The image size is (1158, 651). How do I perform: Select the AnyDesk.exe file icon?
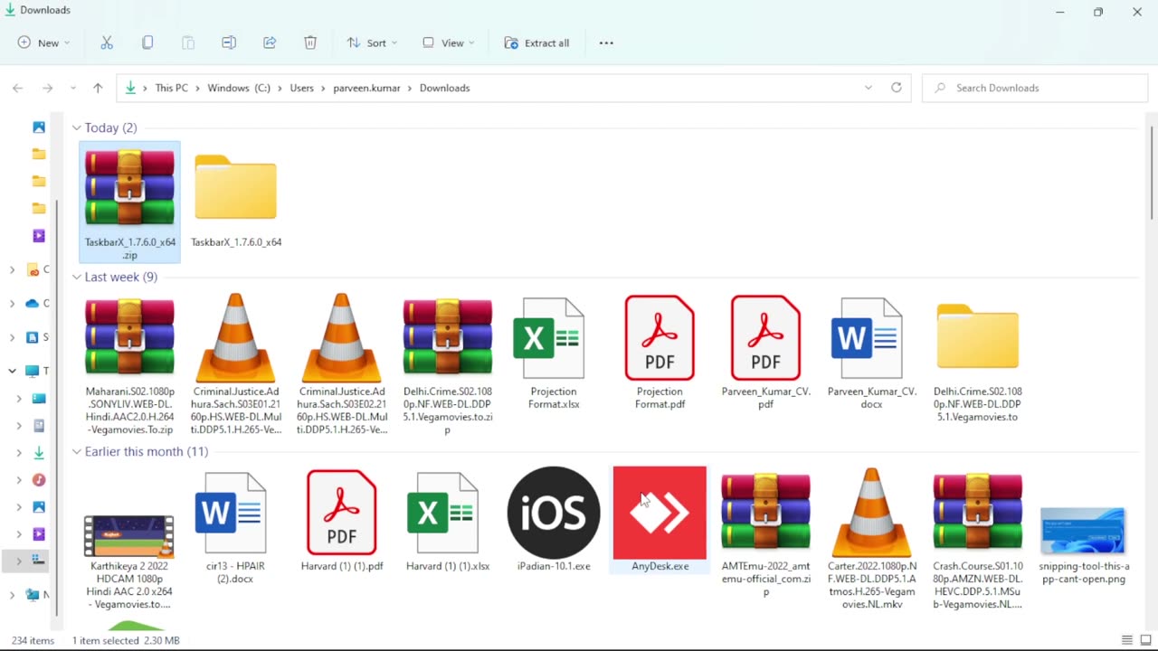pyautogui.click(x=660, y=513)
